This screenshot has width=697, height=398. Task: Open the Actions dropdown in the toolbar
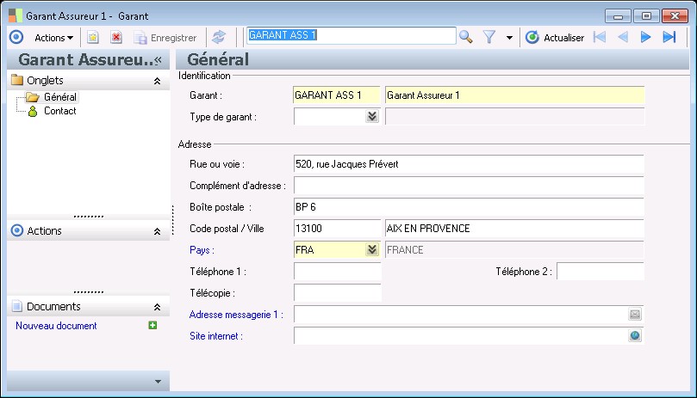coord(53,38)
